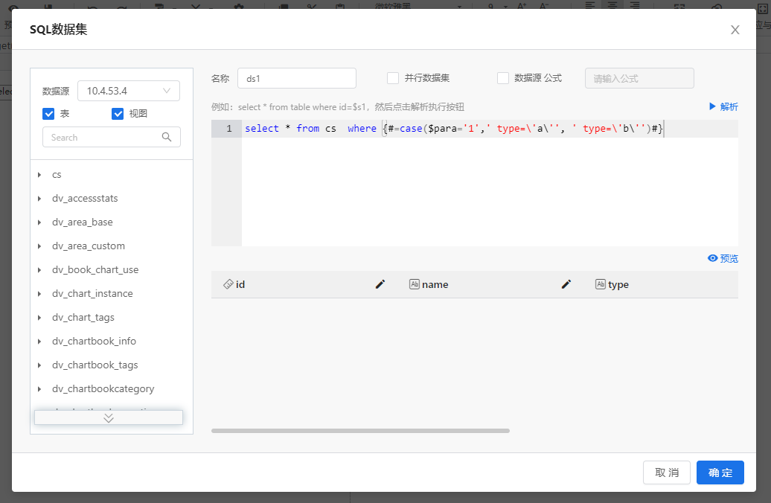Show more tables with double-chevron

point(109,417)
